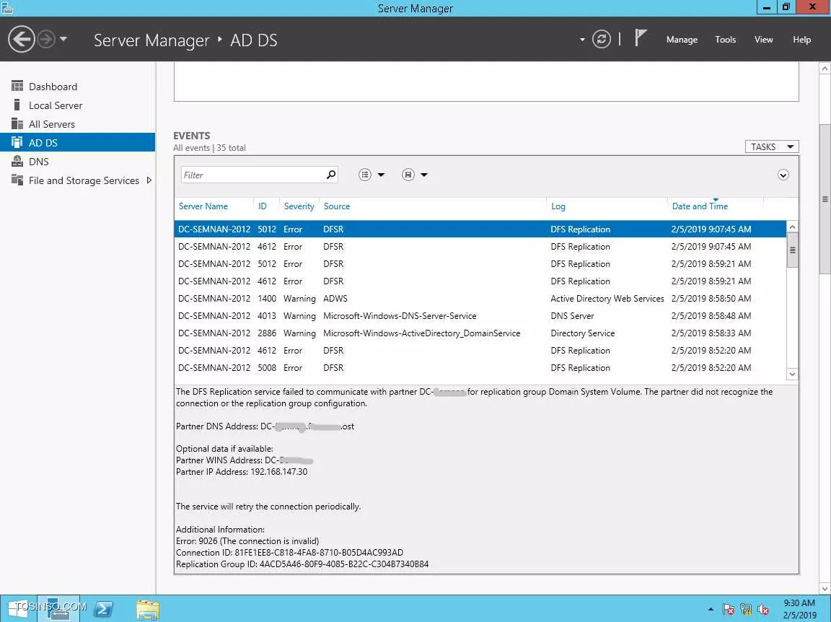Open Server Manager from the taskbar

59,608
